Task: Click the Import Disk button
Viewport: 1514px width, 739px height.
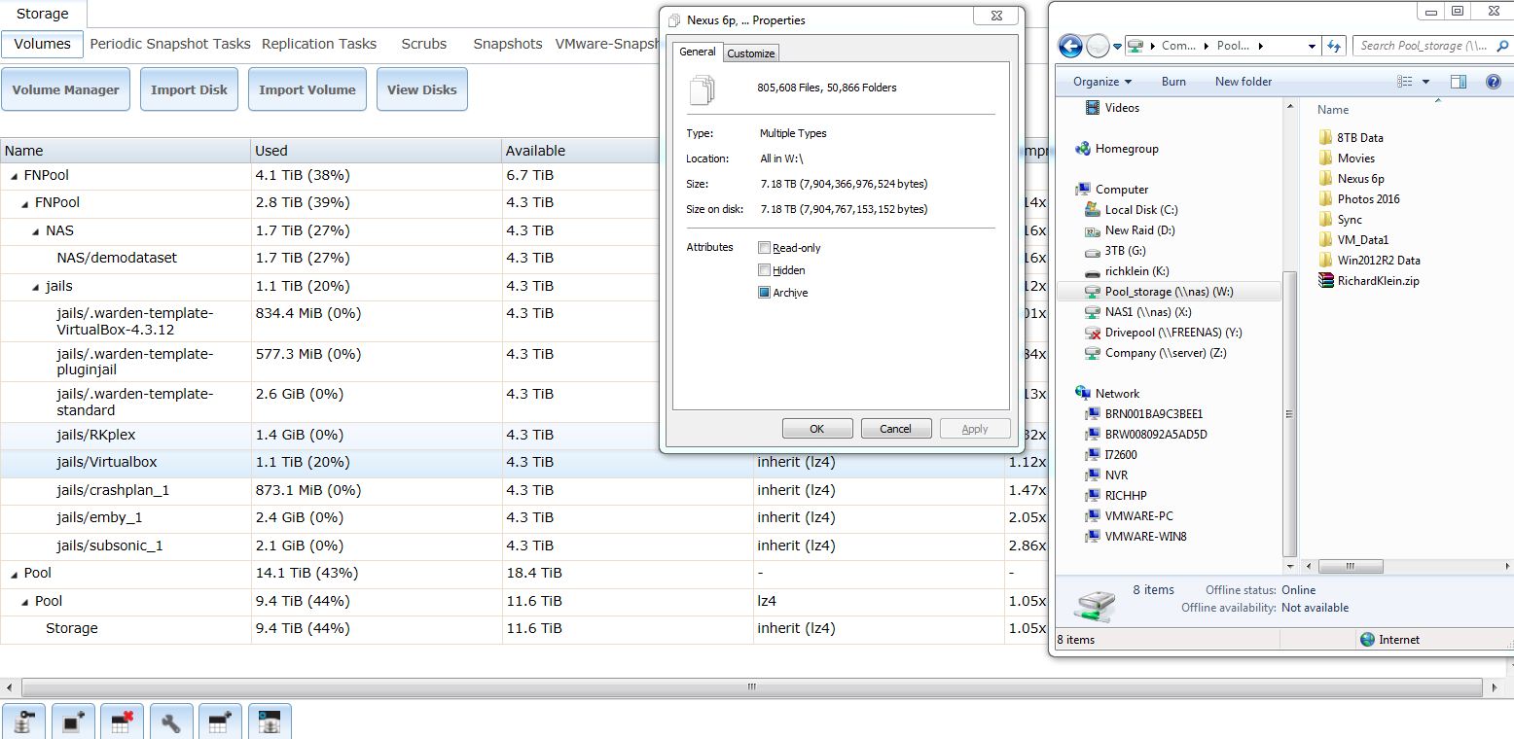Action: pos(189,89)
